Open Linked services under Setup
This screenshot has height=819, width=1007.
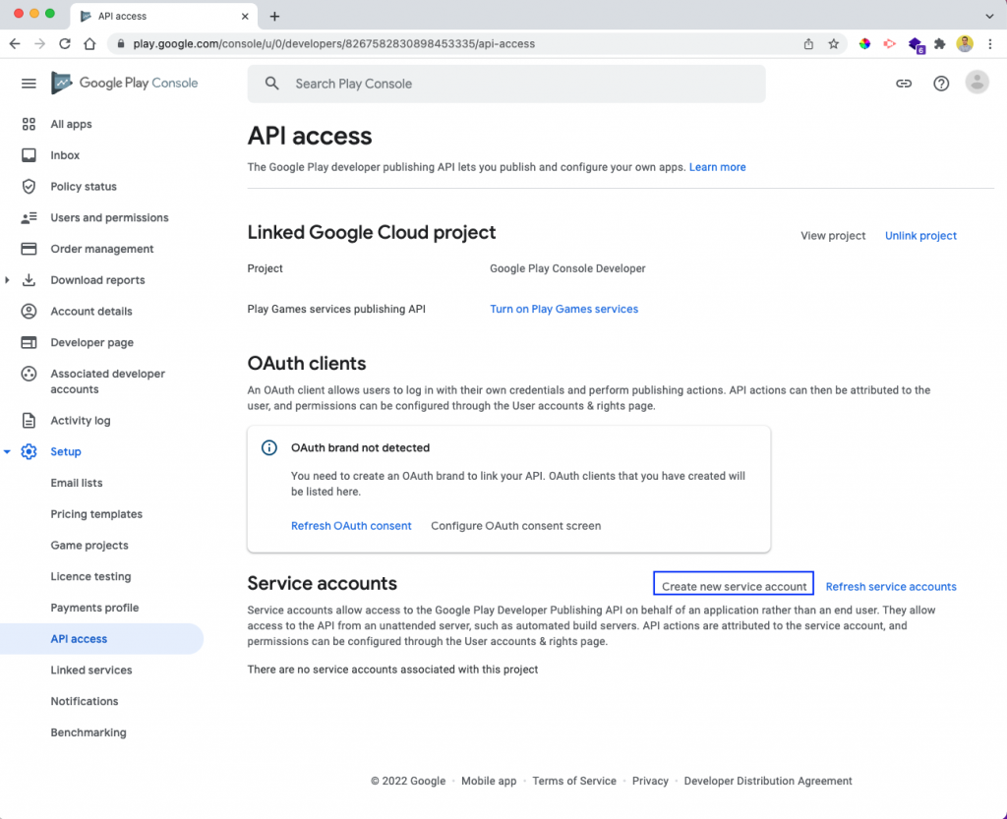coord(91,671)
